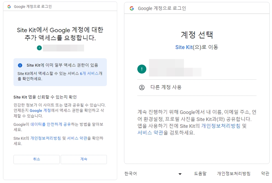Click the Site Kit link in account chooser
This screenshot has height=183, width=272.
184,47
